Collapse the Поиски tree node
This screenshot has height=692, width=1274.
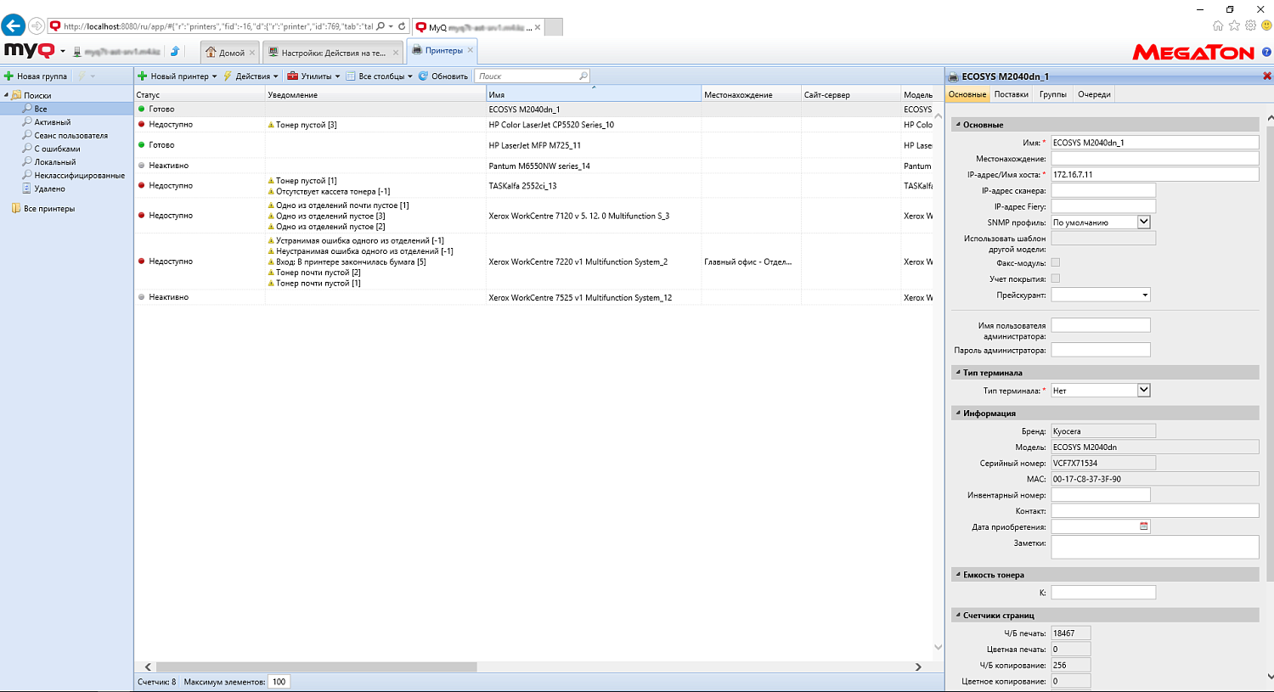[x=6, y=96]
